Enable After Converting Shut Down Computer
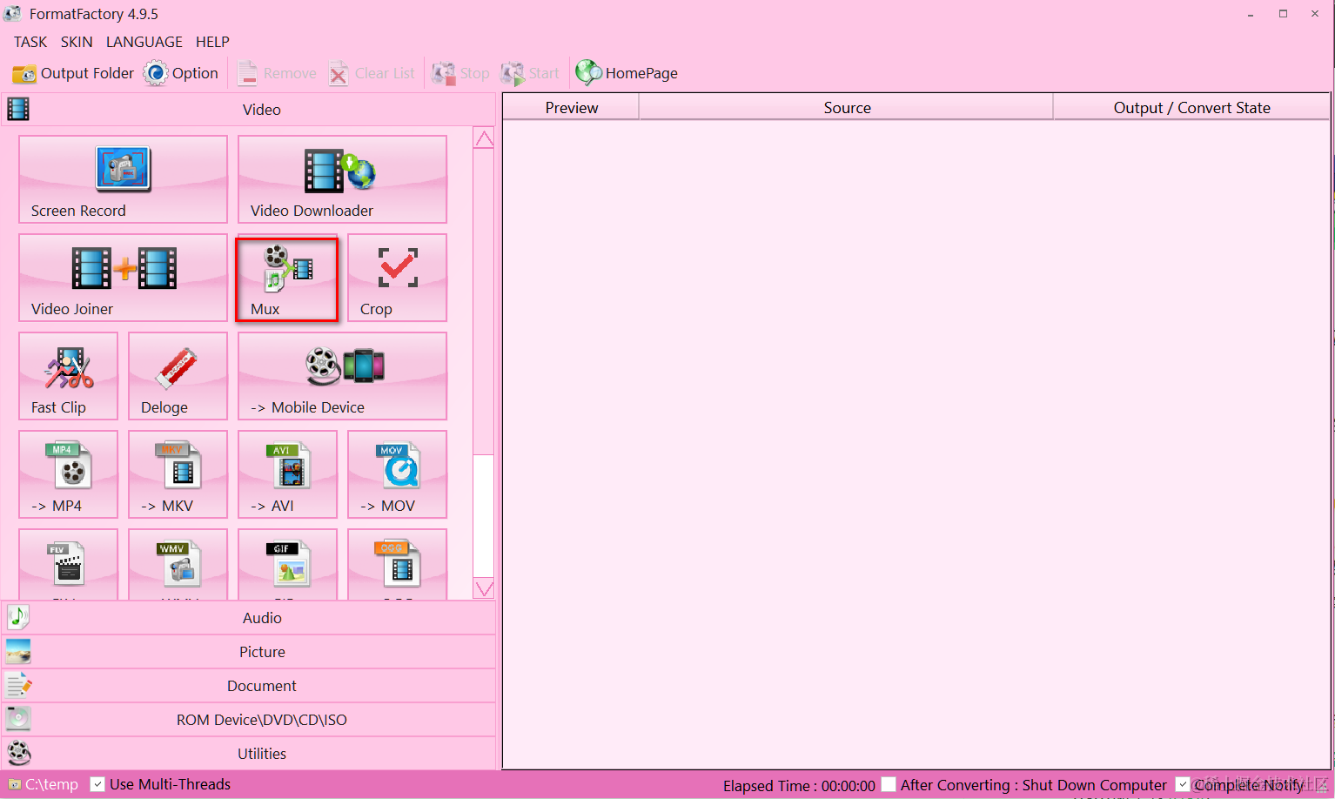This screenshot has width=1335, height=799. pyautogui.click(x=889, y=784)
